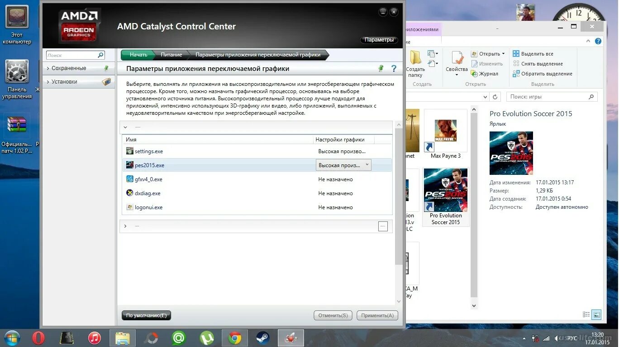
Task: Expand the Установки sidebar section
Action: 48,82
